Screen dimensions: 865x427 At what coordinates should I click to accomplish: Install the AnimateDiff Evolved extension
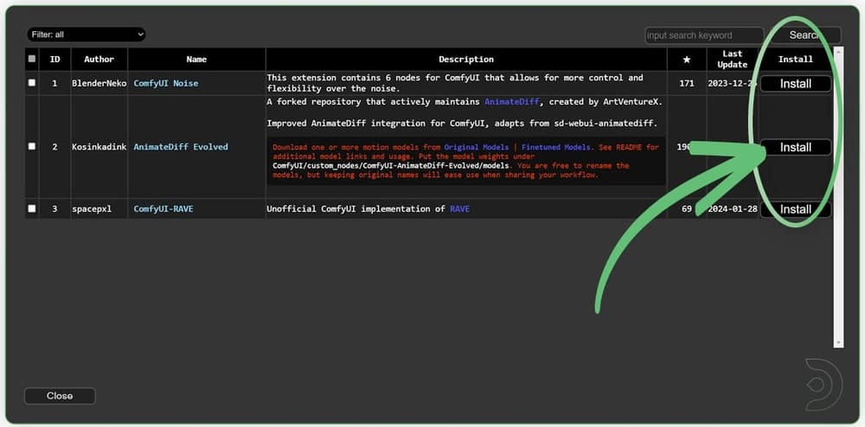[x=795, y=148]
